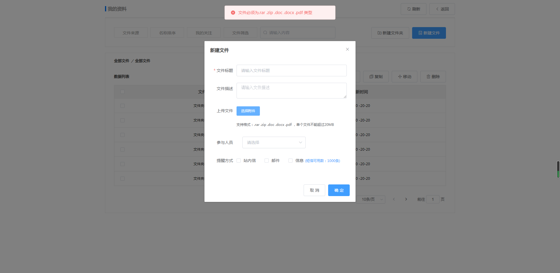The image size is (560, 273).
Task: Click the search magnifier icon in search box
Action: tap(265, 32)
